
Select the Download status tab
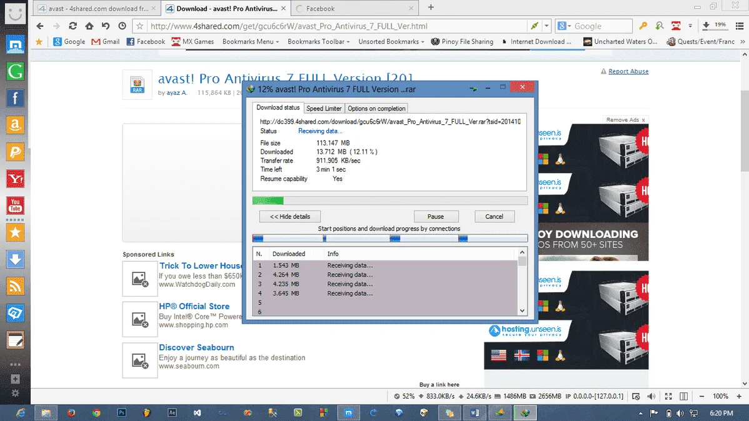pos(278,108)
